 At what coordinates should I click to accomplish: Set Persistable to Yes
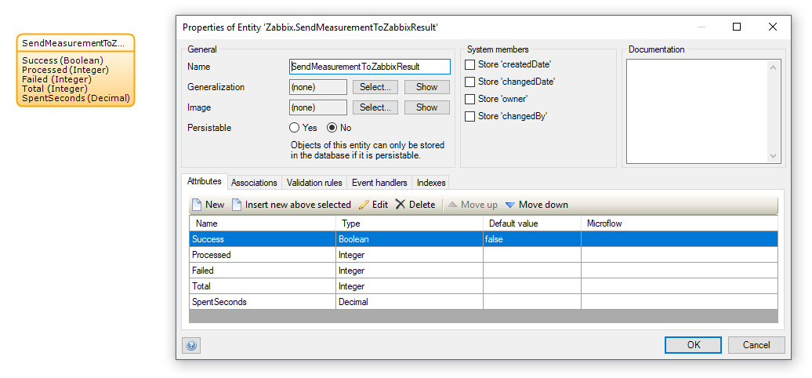point(295,128)
